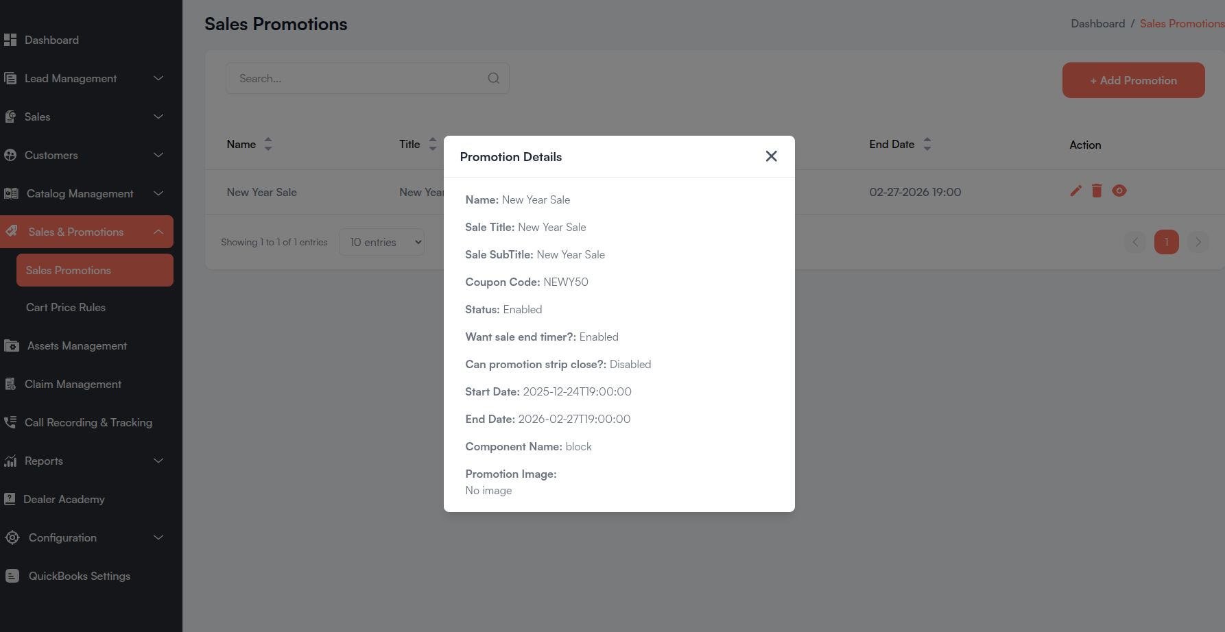Go to page 1 in pagination

tap(1166, 242)
